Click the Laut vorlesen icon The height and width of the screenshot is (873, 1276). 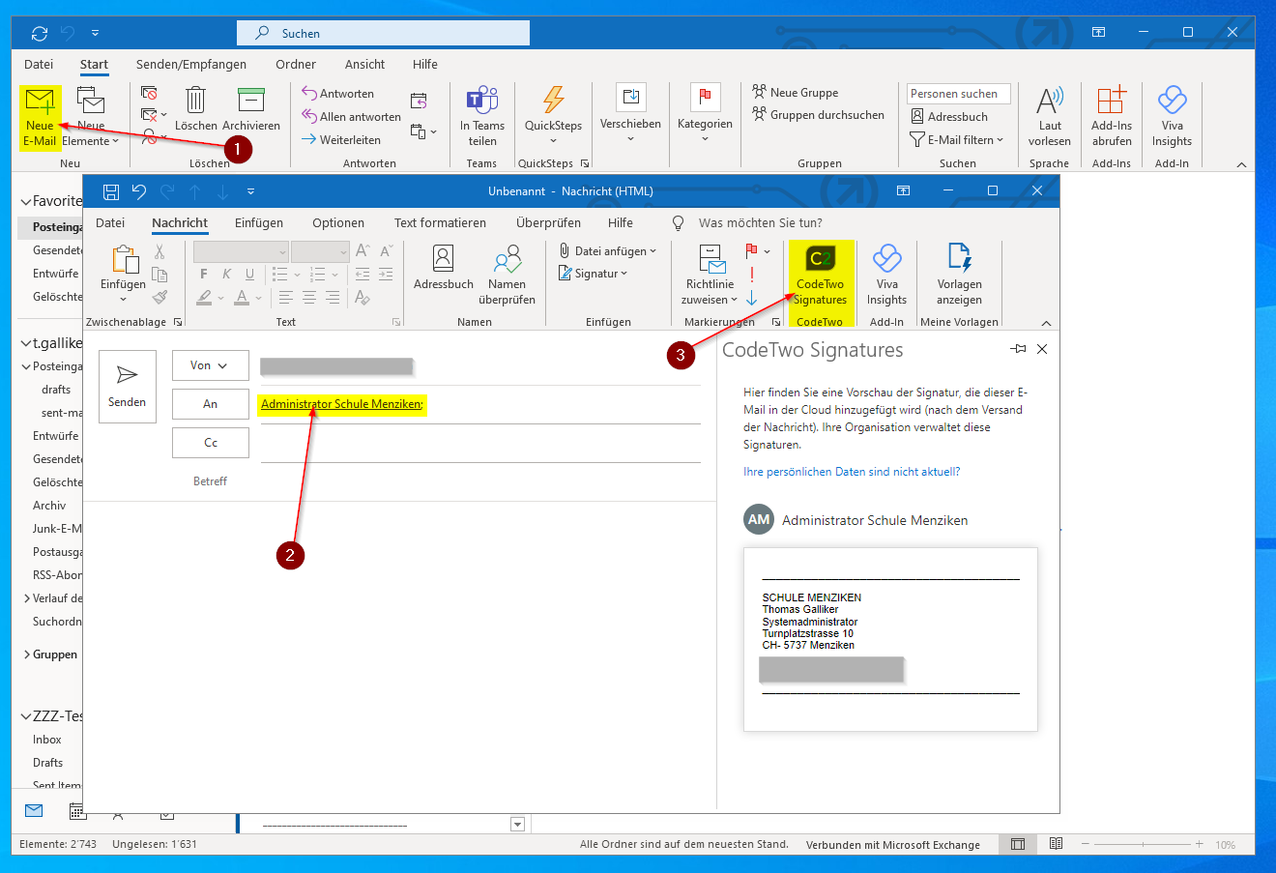(x=1049, y=100)
